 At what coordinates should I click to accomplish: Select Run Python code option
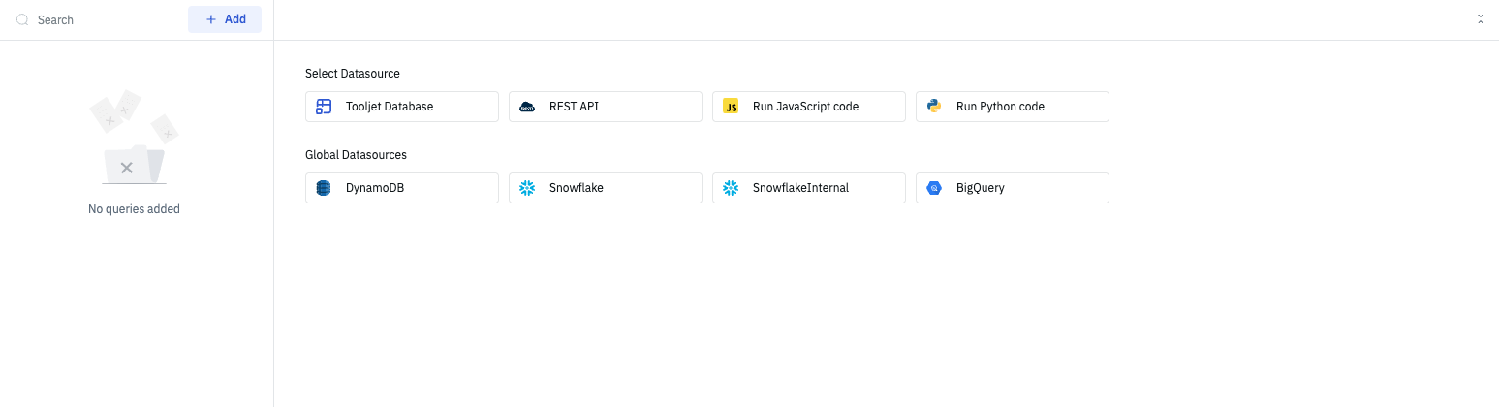coord(1012,107)
